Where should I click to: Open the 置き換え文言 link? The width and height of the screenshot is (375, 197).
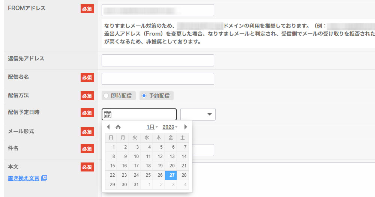coord(24,178)
